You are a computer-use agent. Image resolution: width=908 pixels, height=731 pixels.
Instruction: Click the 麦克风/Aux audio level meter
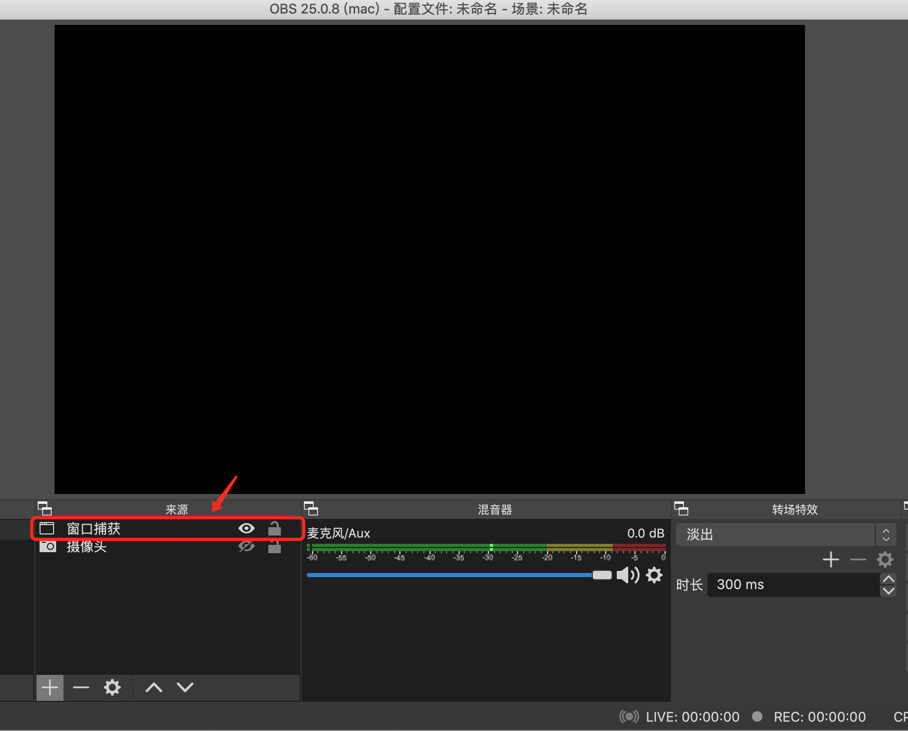[486, 547]
